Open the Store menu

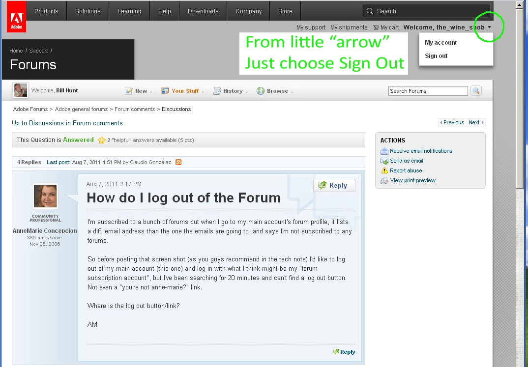pos(285,11)
